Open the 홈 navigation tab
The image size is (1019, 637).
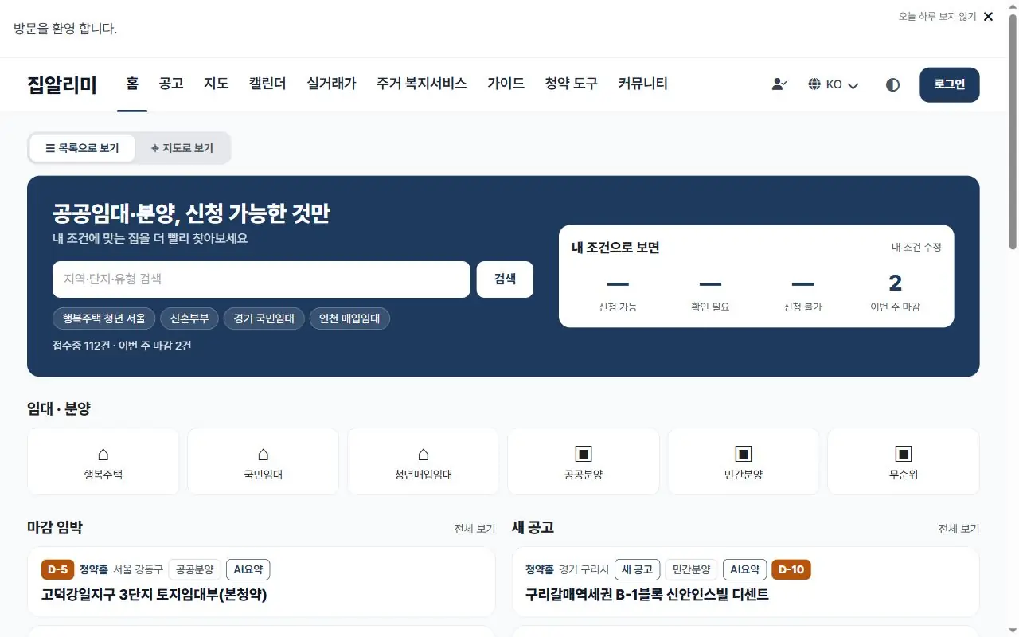[x=132, y=84]
